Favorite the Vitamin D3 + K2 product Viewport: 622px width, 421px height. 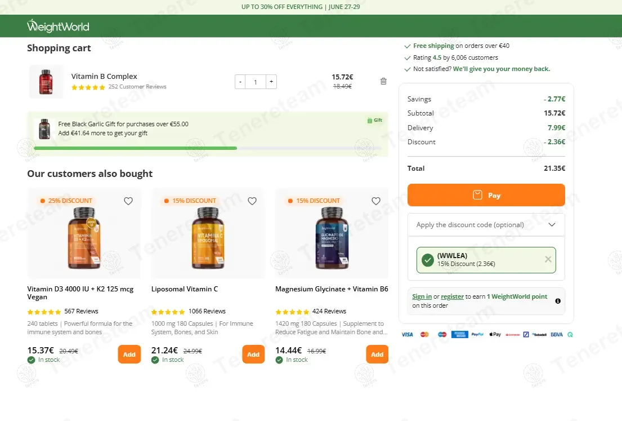(x=128, y=201)
